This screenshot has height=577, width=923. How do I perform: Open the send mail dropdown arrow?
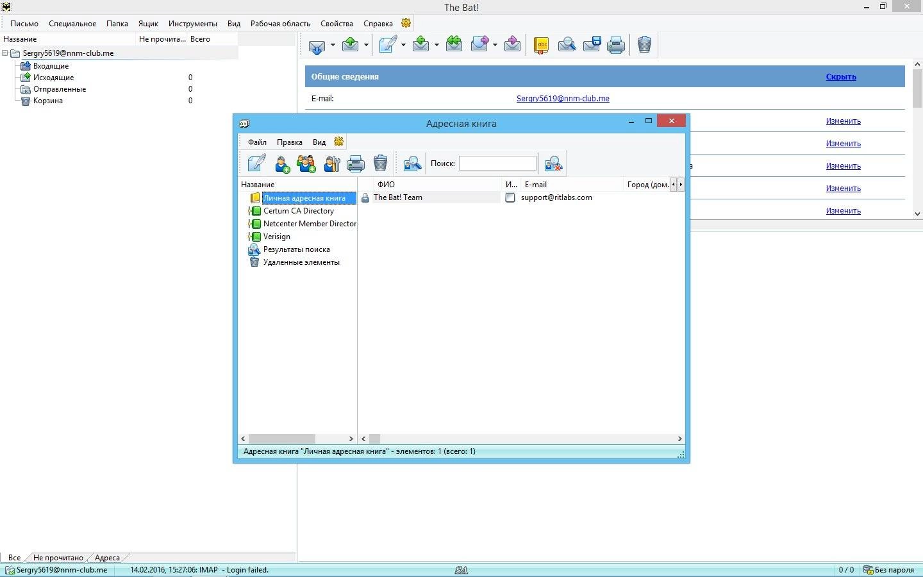point(366,46)
